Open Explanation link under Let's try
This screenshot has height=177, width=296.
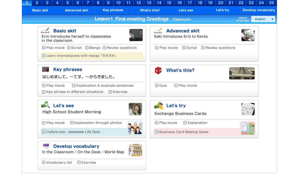(196, 123)
